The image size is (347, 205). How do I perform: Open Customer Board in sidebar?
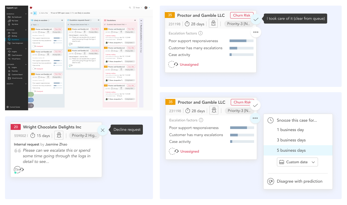coord(15,75)
